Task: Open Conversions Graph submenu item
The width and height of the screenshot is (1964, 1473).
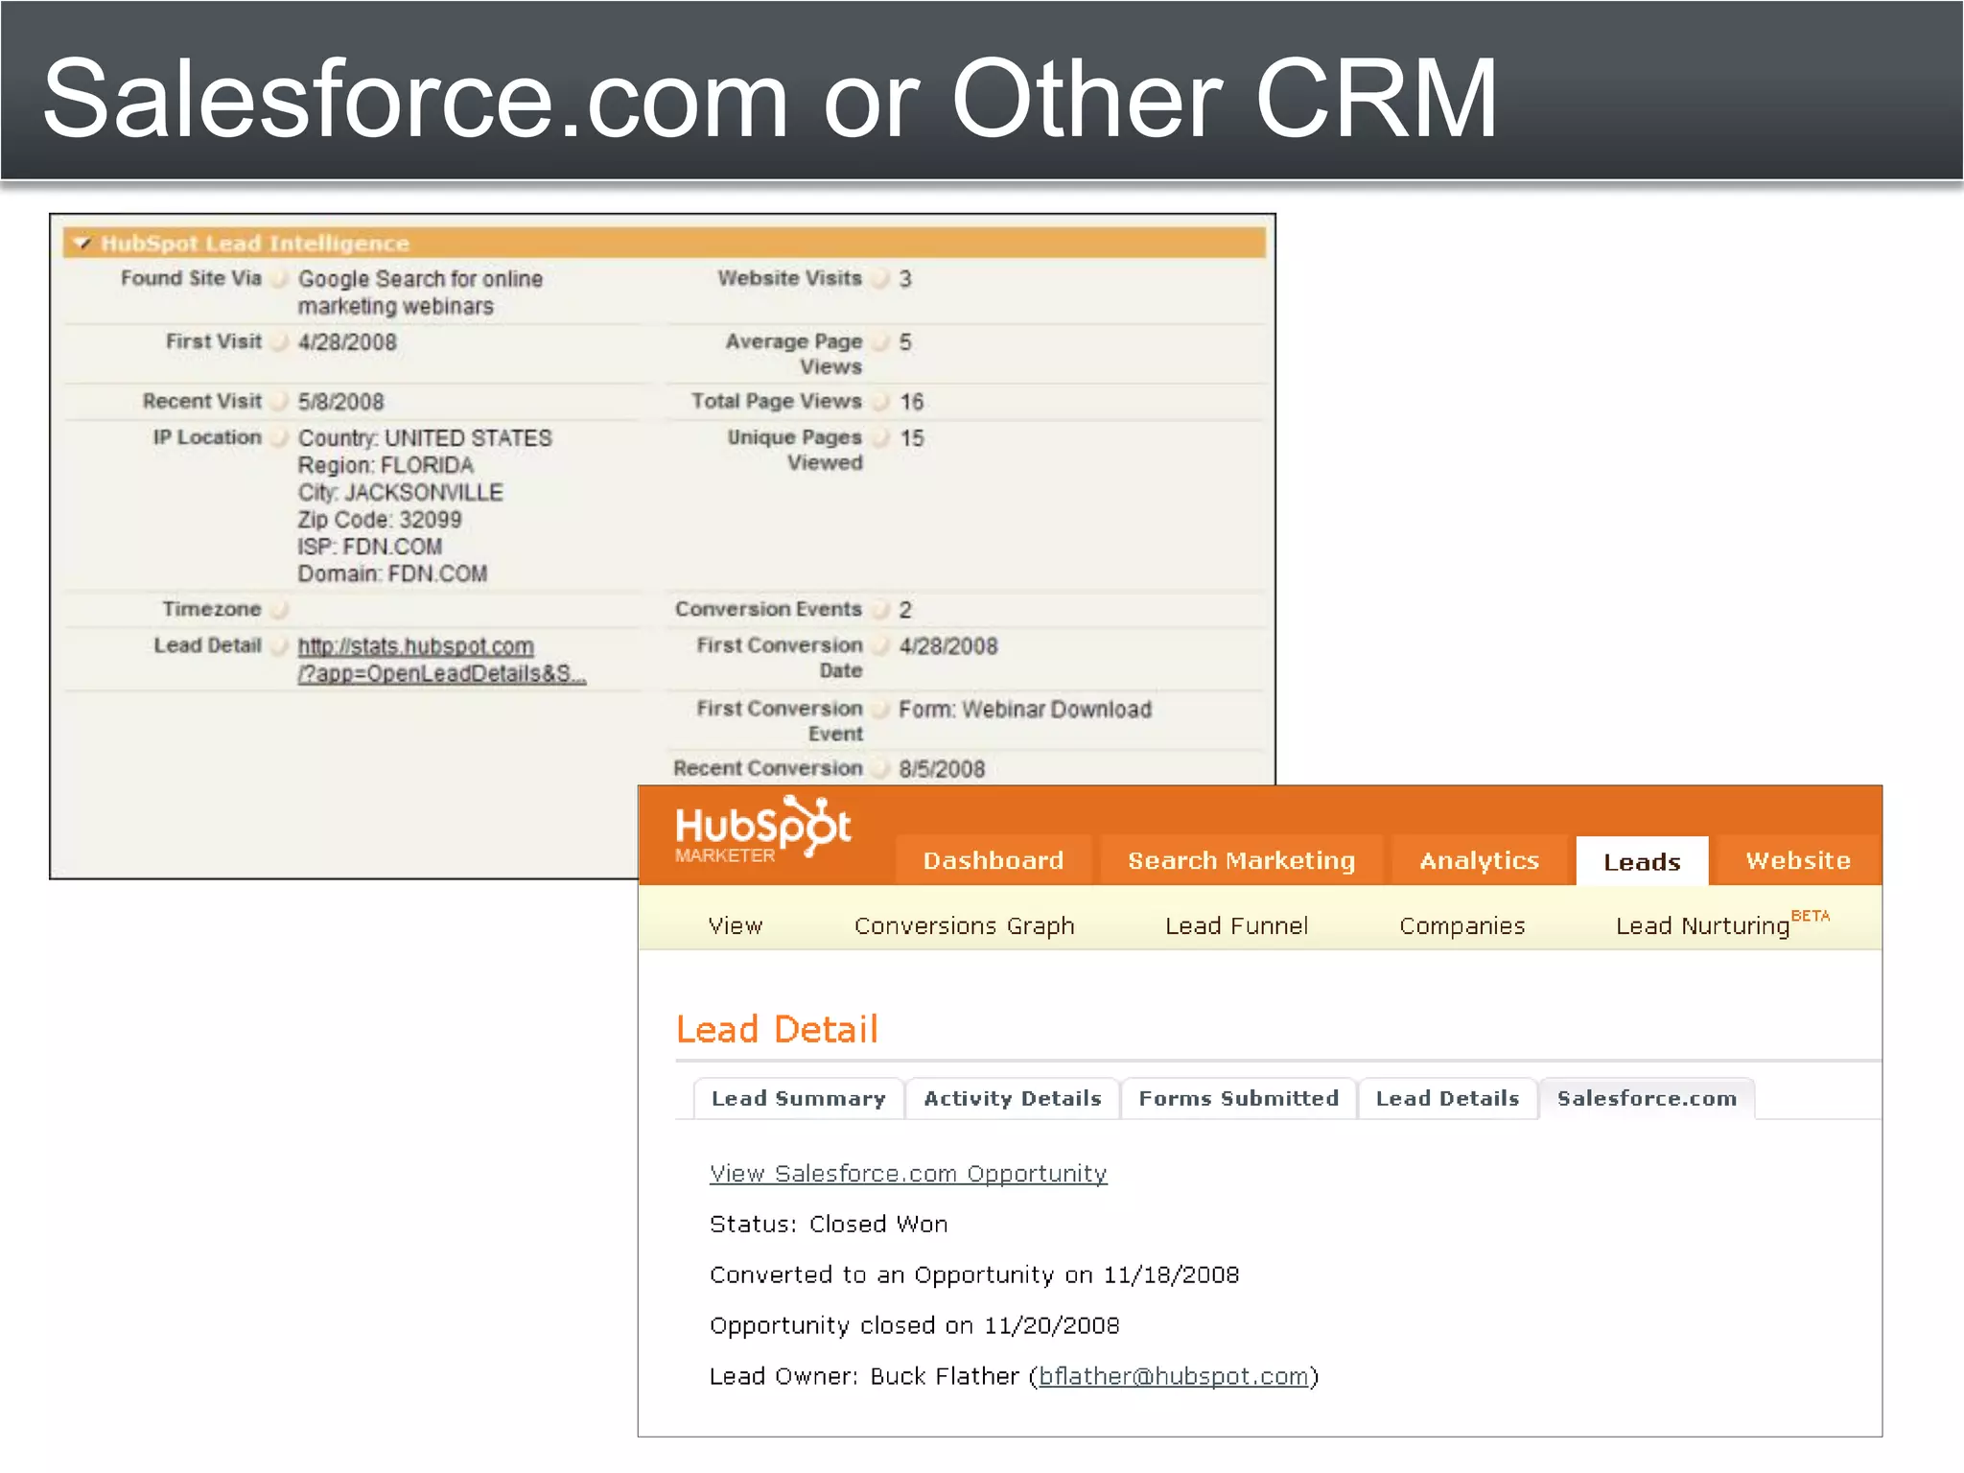Action: coord(964,925)
